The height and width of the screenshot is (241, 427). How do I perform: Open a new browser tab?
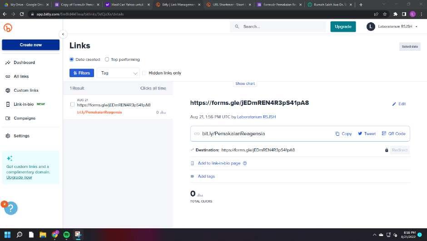coord(361,5)
